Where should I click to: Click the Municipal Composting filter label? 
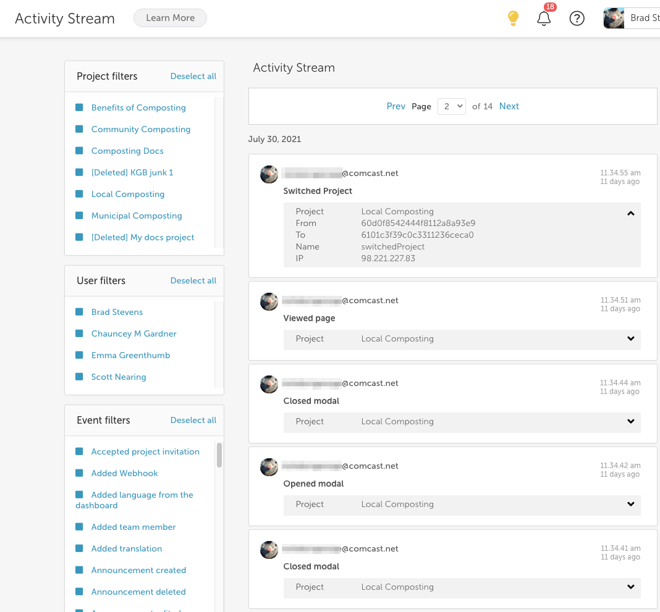coord(137,216)
